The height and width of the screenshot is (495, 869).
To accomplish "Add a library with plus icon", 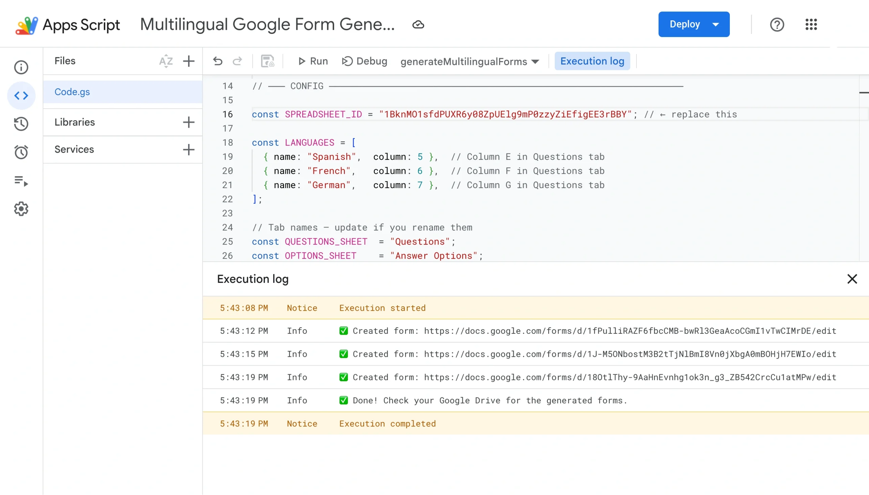I will point(189,122).
